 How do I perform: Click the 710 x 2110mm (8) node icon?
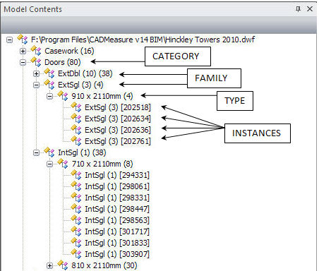coord(63,163)
